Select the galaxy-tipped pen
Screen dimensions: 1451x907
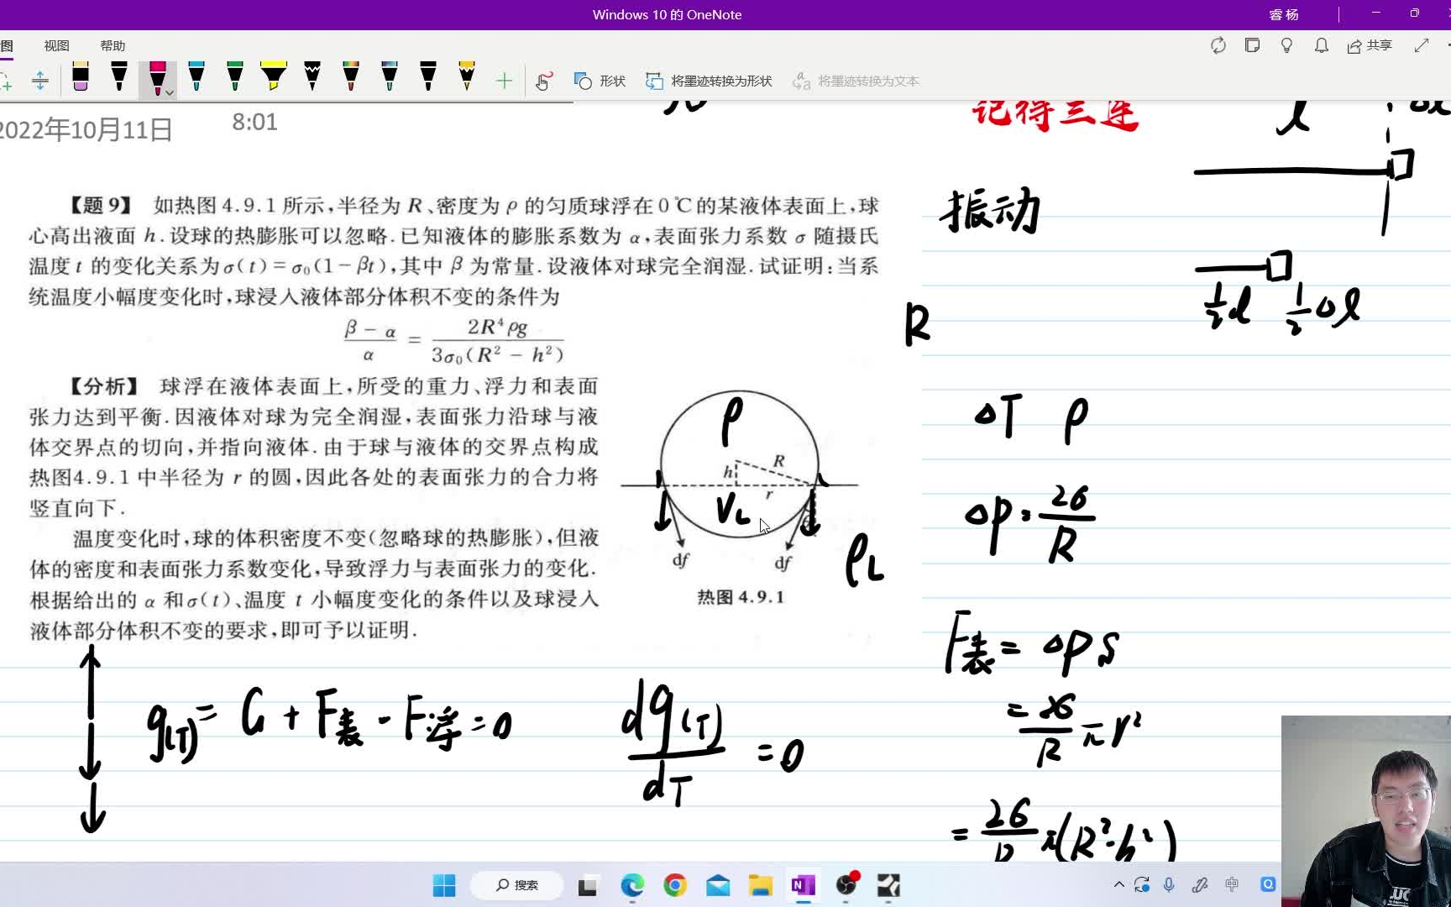pyautogui.click(x=390, y=77)
